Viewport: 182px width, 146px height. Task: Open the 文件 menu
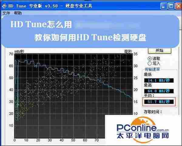pos(6,13)
